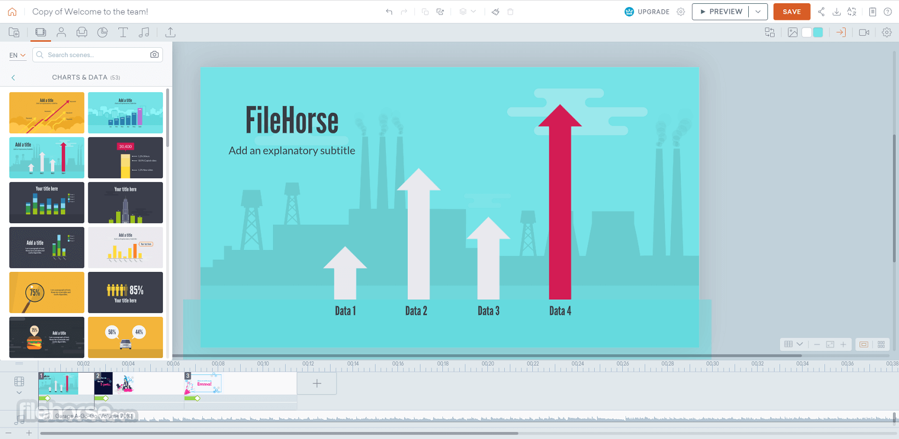Open the Text tab
899x439 pixels.
point(123,32)
